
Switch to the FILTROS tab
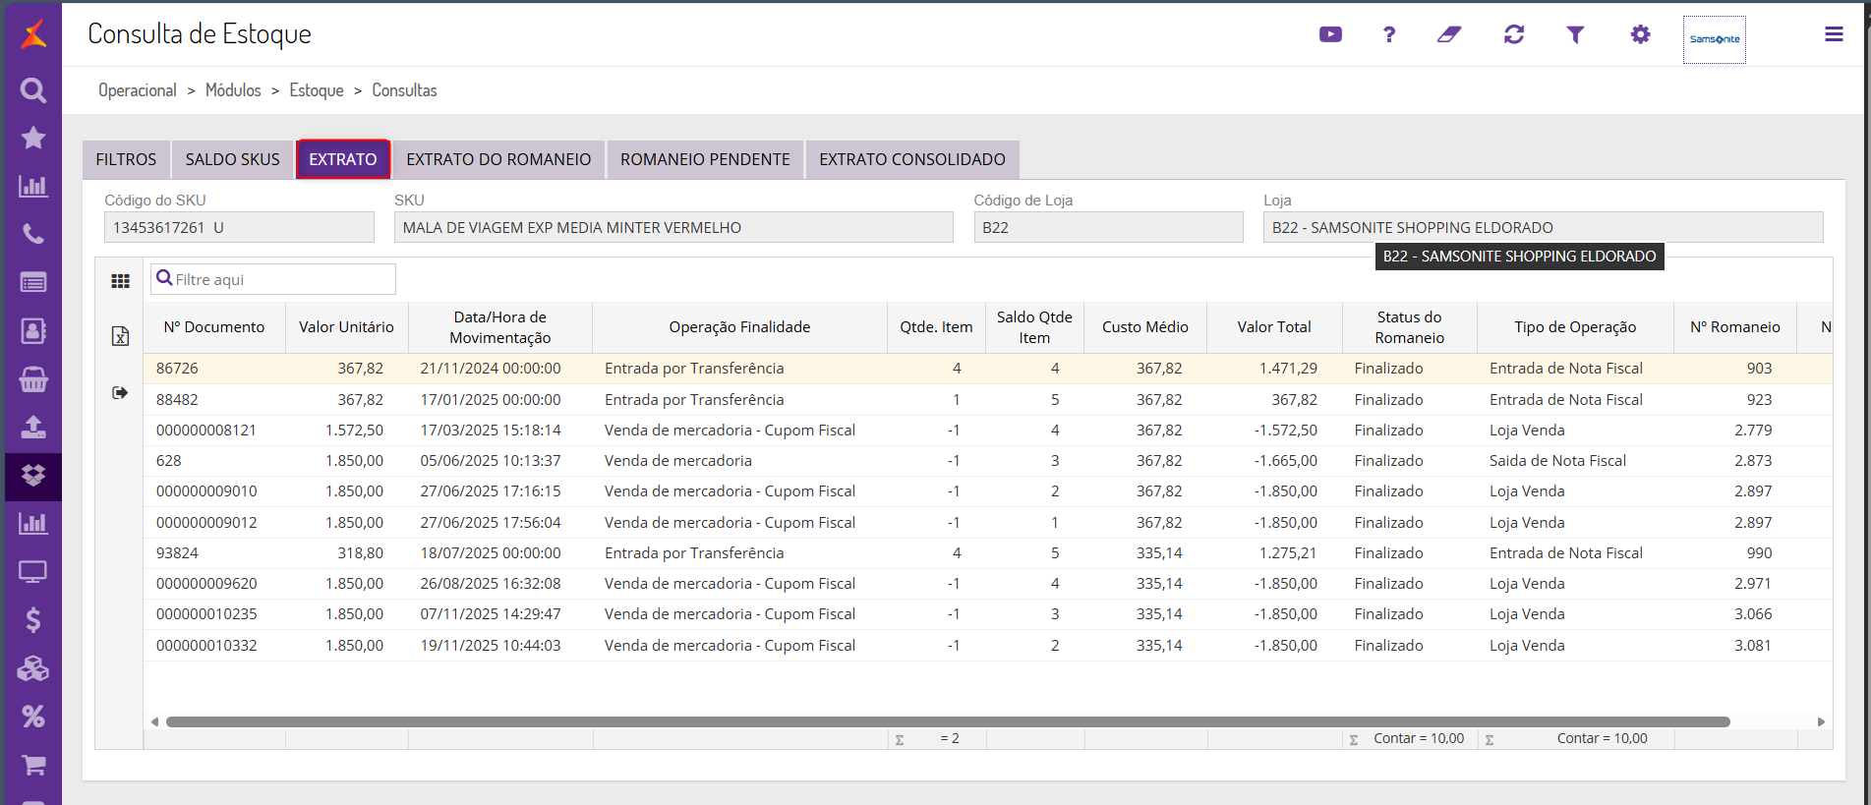pyautogui.click(x=126, y=159)
